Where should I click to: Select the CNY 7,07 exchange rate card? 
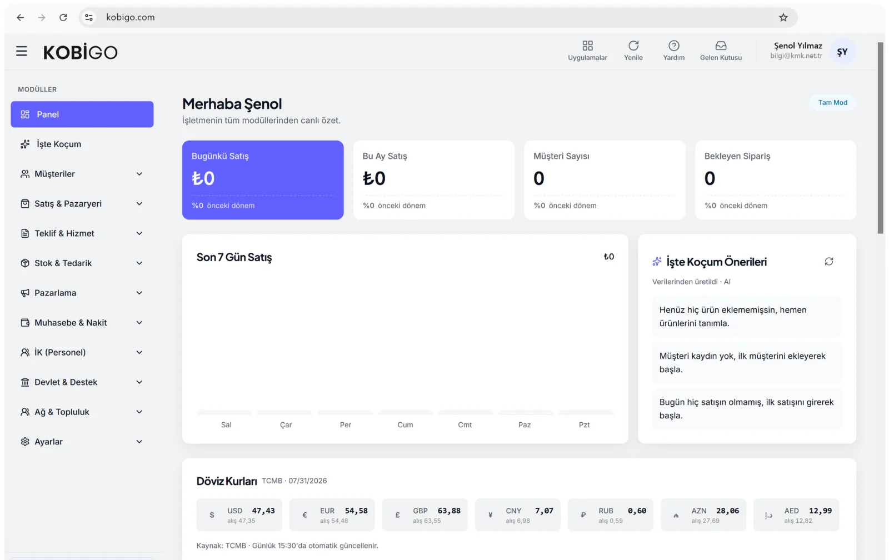click(518, 515)
